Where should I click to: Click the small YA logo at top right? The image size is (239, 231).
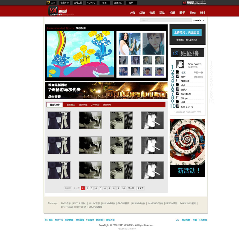tap(188, 3)
